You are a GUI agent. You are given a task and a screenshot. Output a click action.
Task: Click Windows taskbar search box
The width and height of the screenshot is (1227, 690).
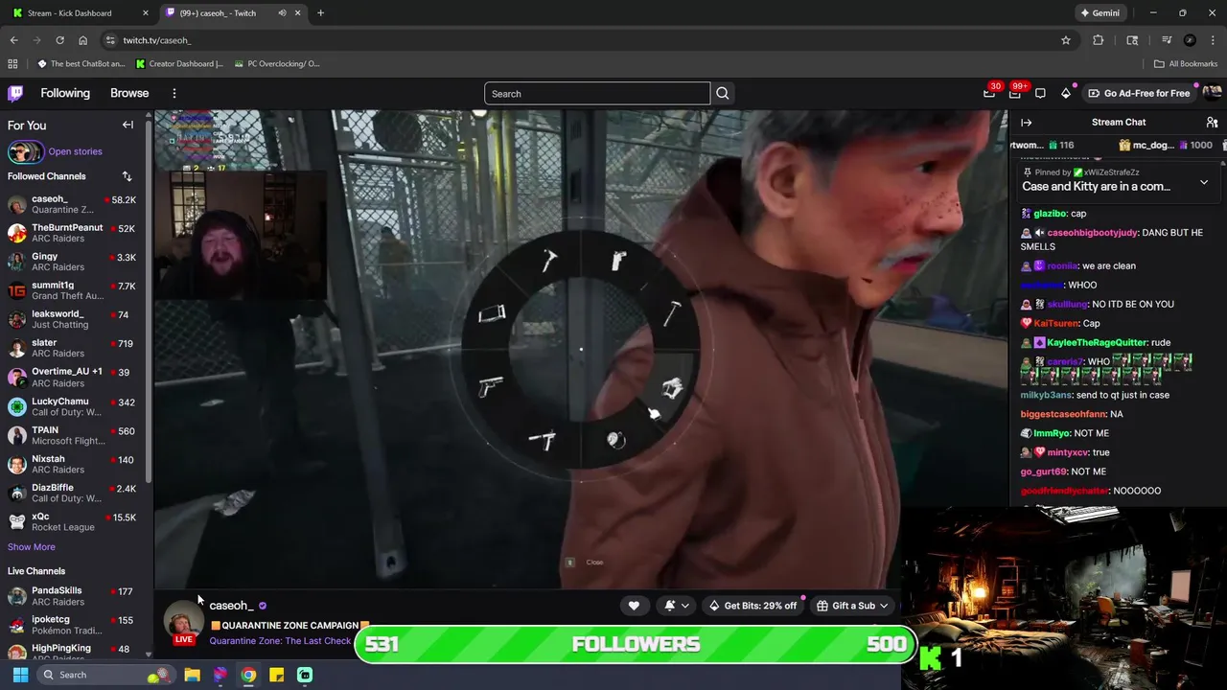pyautogui.click(x=105, y=675)
